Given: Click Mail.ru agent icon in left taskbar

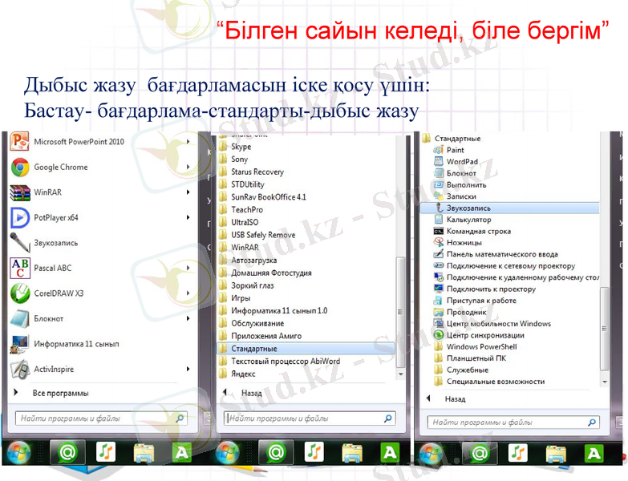Looking at the screenshot, I should [67, 453].
